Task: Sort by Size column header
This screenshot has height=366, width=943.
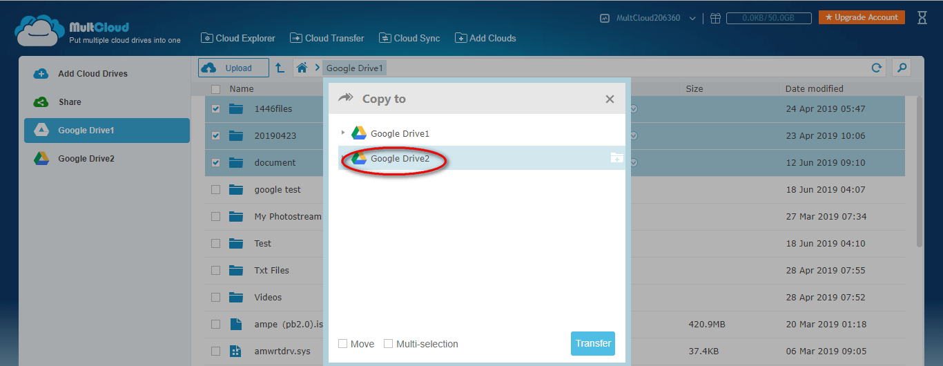Action: tap(694, 88)
